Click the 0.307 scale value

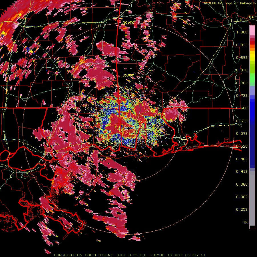[x=242, y=197]
